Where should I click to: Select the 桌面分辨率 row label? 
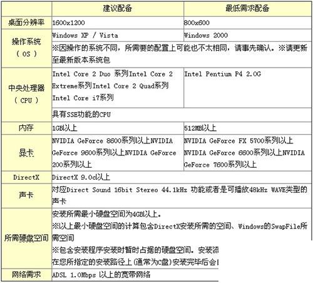click(26, 23)
